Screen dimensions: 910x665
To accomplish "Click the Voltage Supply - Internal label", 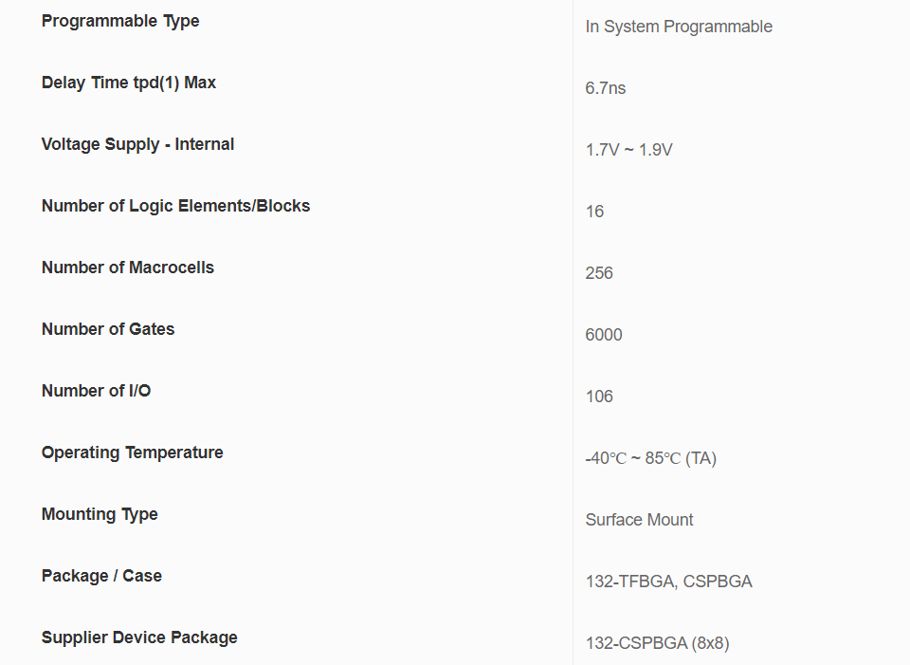I will point(137,144).
